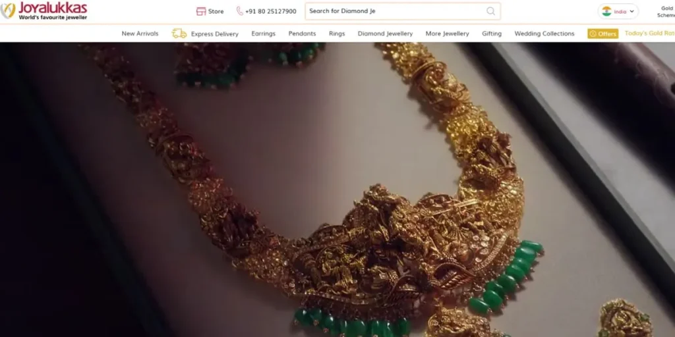
Task: Focus the Search for Diamond field
Action: 403,11
